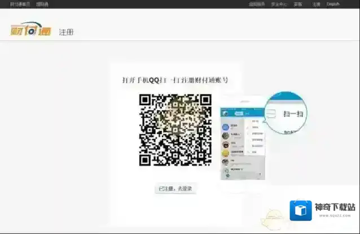Click the 扫一扫 label in magnified circle
Viewport: 360px width, 234px height.
point(293,114)
